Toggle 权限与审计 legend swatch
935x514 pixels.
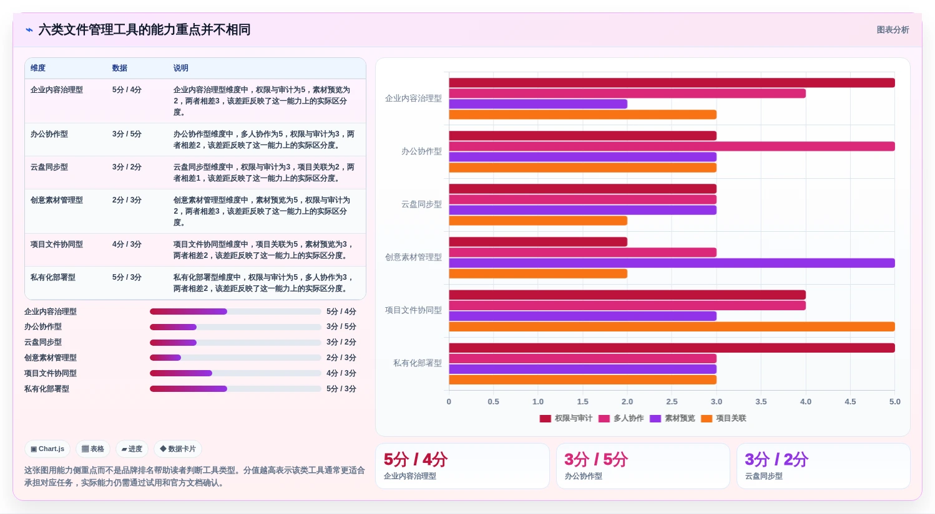click(x=545, y=419)
